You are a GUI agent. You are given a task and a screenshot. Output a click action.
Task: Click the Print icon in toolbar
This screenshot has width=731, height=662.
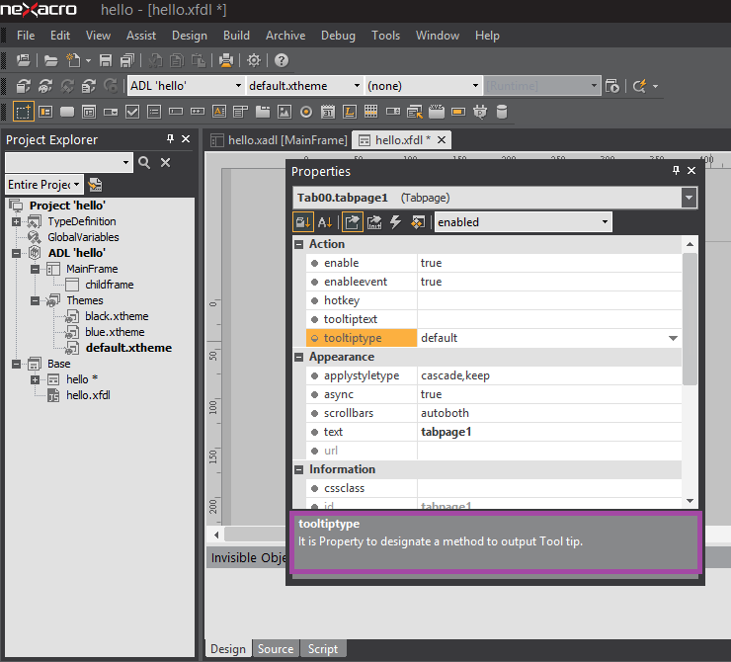(226, 60)
